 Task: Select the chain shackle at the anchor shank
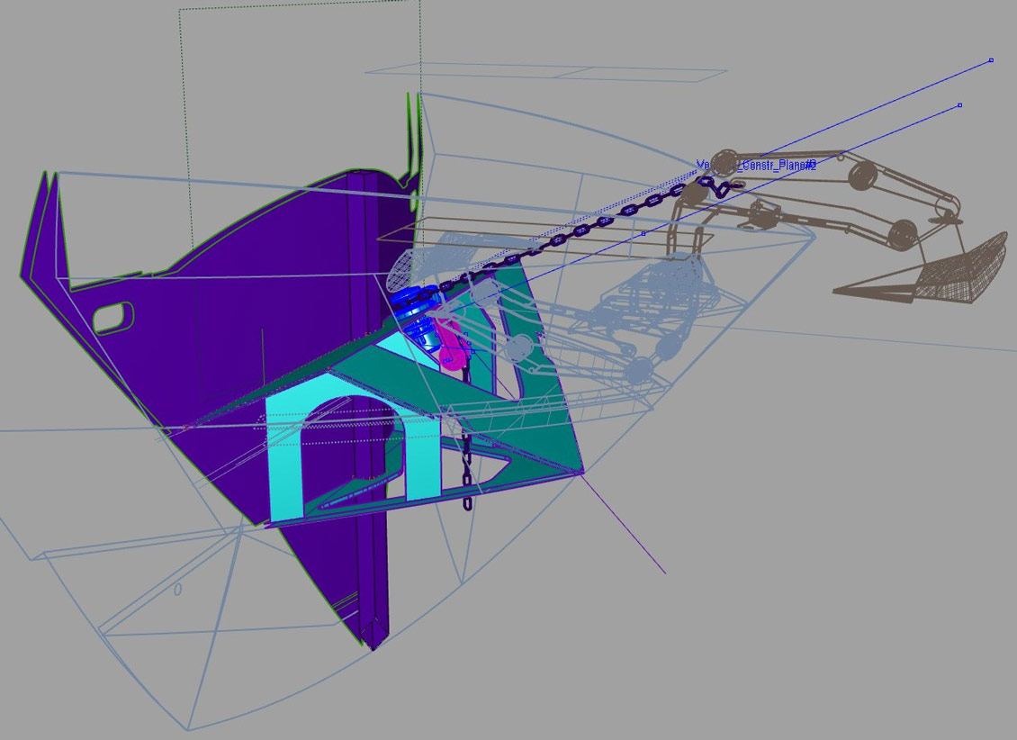coord(718,188)
